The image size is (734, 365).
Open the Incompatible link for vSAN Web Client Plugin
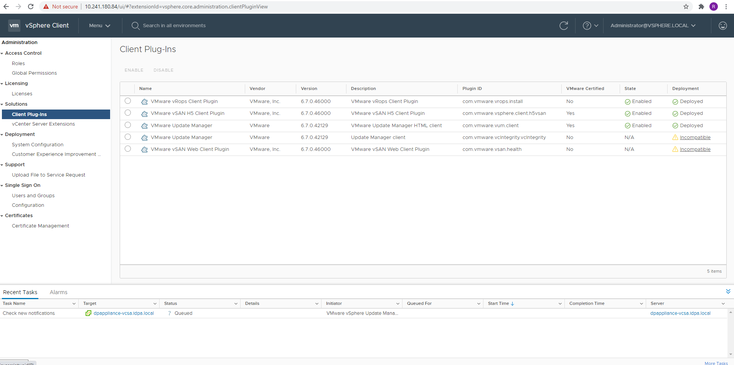click(x=695, y=149)
